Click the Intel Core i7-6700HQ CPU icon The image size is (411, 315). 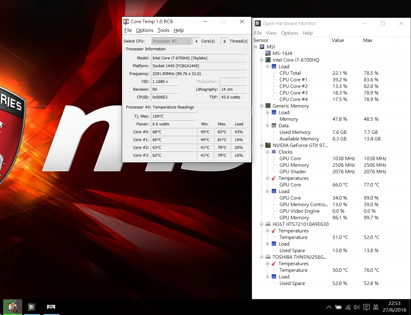(268, 60)
